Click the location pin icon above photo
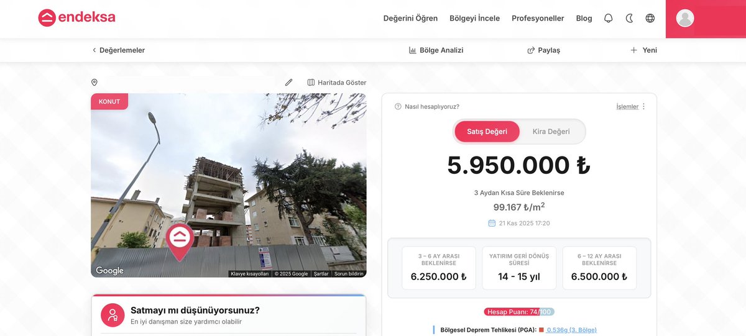746x336 pixels. click(x=94, y=83)
